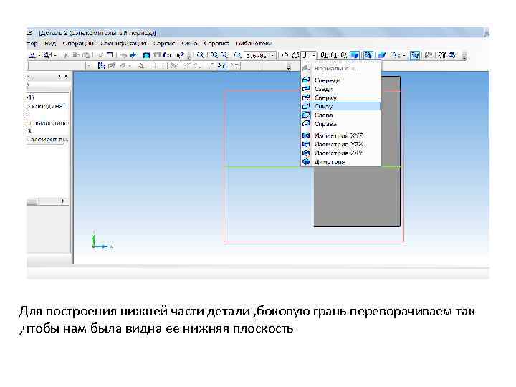Click the first magnifier zoom icon
The width and height of the screenshot is (516, 387).
point(199,55)
